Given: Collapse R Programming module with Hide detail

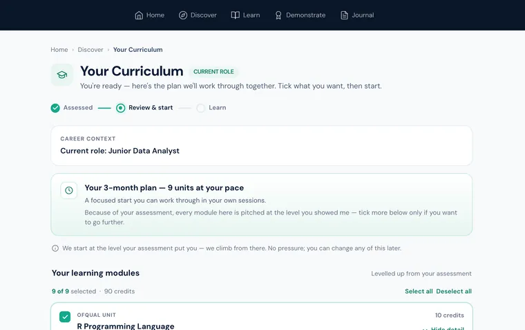Looking at the screenshot, I should (443, 328).
